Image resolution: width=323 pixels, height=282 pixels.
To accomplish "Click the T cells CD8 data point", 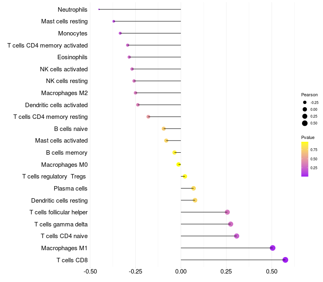I will click(x=285, y=260).
